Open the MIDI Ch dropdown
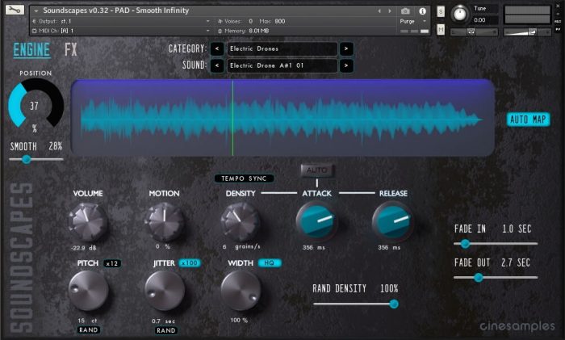 [121, 31]
